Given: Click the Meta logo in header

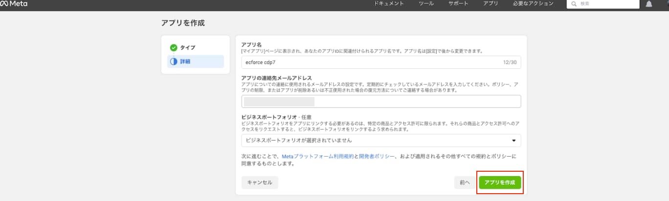Looking at the screenshot, I should click(14, 3).
